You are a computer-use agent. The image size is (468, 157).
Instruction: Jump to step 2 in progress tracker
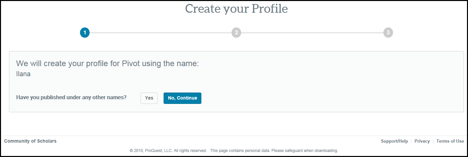(236, 33)
